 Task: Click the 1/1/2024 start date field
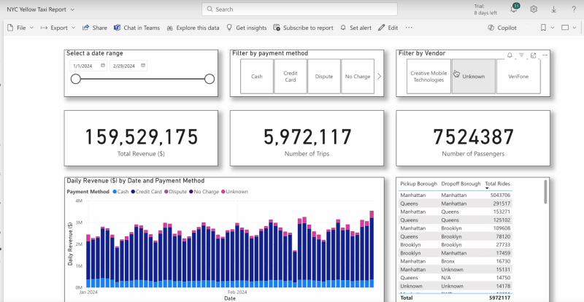click(x=88, y=66)
